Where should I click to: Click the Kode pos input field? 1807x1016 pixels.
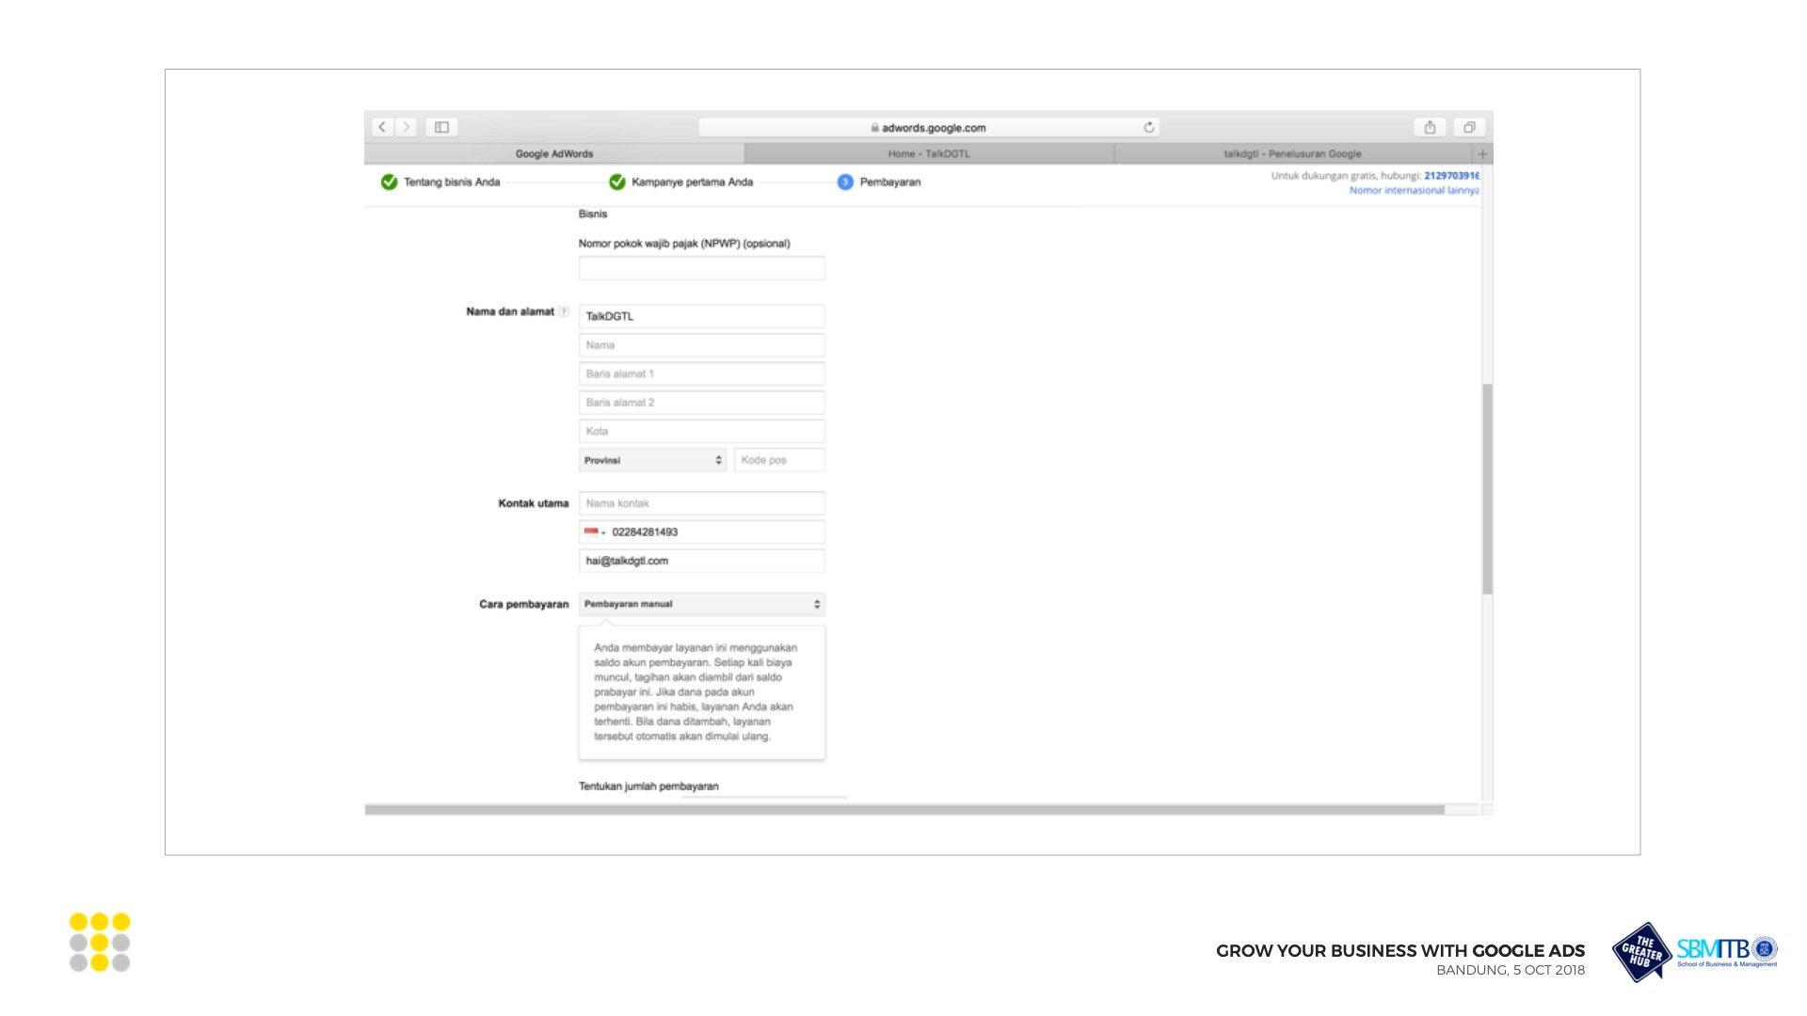[778, 460]
